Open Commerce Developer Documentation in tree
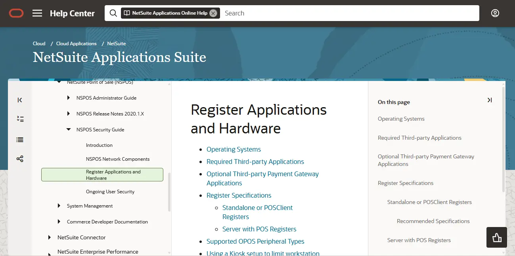The image size is (515, 256). (107, 222)
